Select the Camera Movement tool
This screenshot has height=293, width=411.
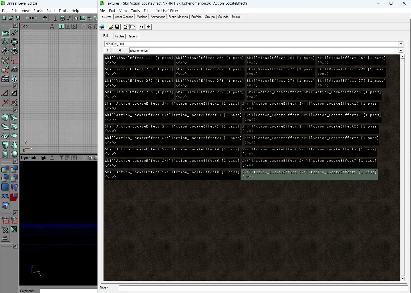[5, 33]
